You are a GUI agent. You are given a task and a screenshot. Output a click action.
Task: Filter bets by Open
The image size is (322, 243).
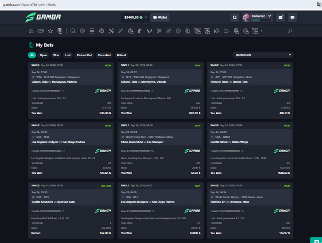43,55
